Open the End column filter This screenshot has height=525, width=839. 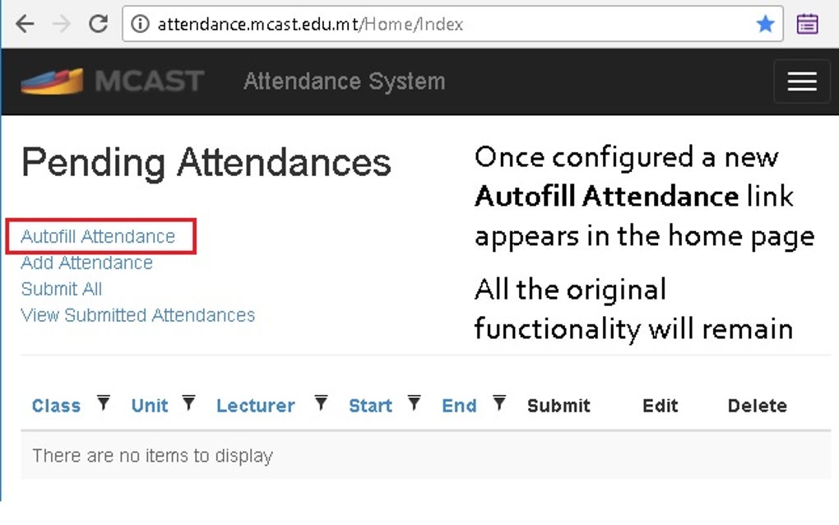click(498, 402)
